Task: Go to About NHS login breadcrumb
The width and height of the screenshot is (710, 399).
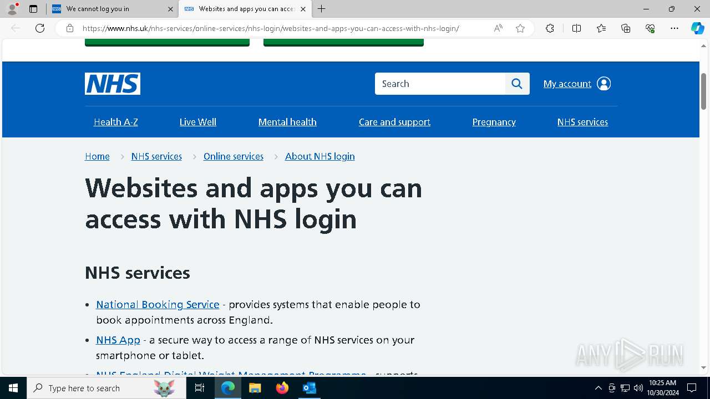Action: click(x=320, y=156)
